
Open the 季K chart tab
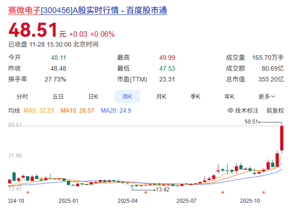coord(195,96)
